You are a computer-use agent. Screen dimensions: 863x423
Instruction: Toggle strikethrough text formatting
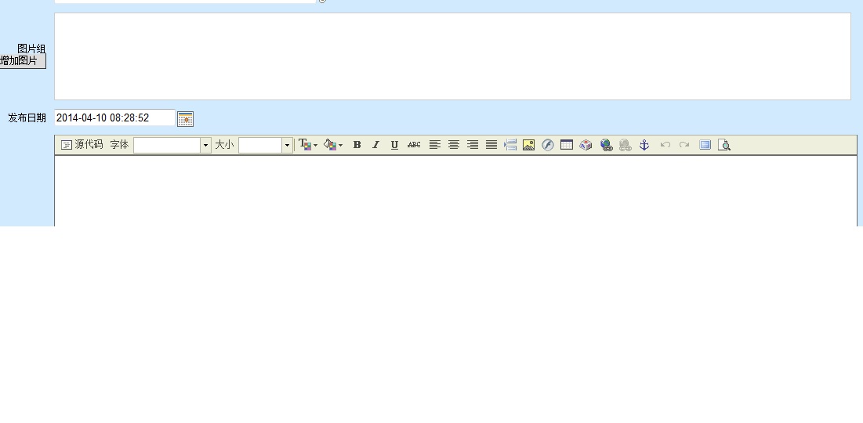pyautogui.click(x=414, y=145)
